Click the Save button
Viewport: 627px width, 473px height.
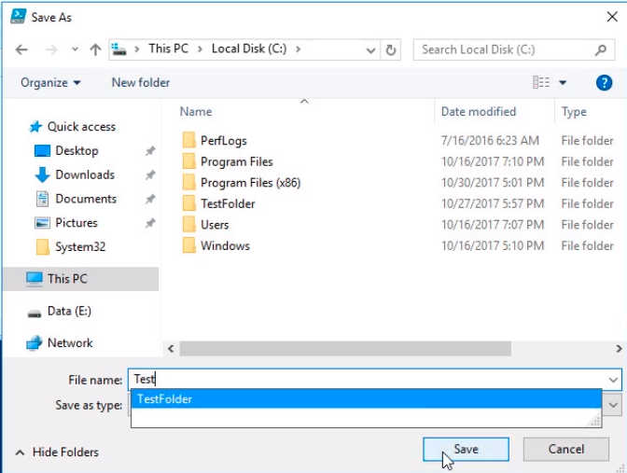(466, 449)
